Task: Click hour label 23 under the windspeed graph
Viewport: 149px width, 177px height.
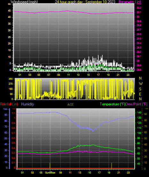Action: (x=128, y=75)
